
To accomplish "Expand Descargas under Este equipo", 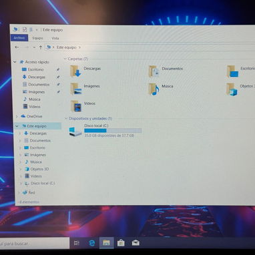I will coord(20,134).
